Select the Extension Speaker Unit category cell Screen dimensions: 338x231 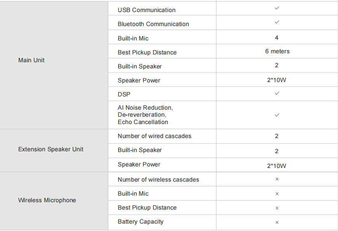coord(54,150)
